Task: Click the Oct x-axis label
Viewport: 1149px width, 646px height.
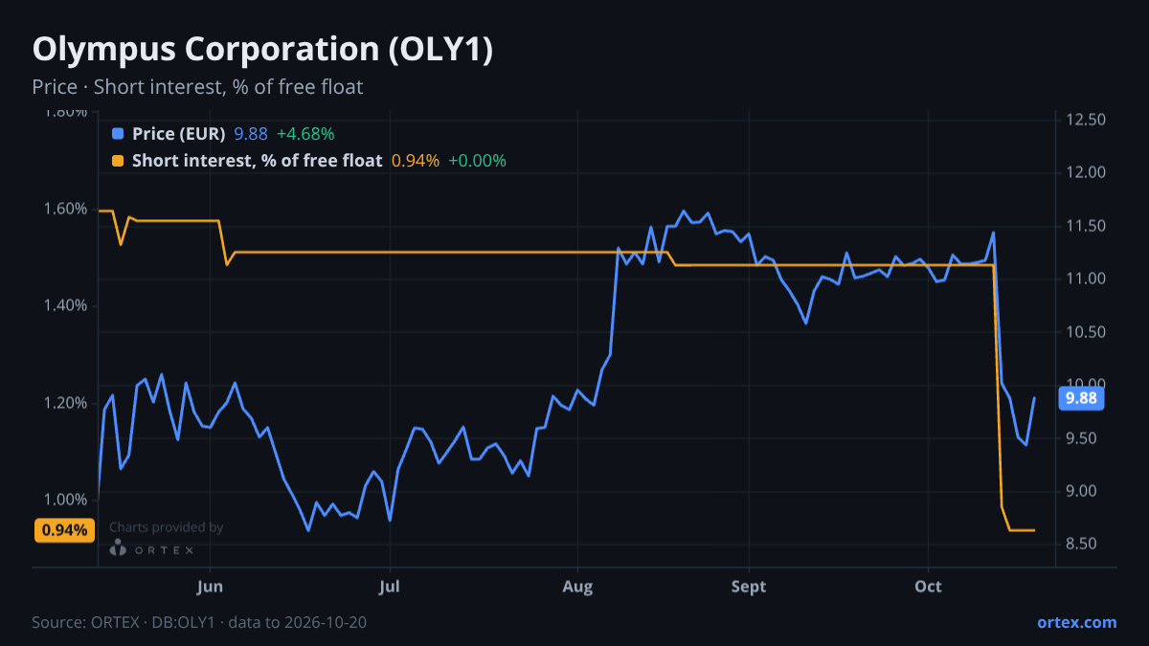Action: pyautogui.click(x=928, y=587)
